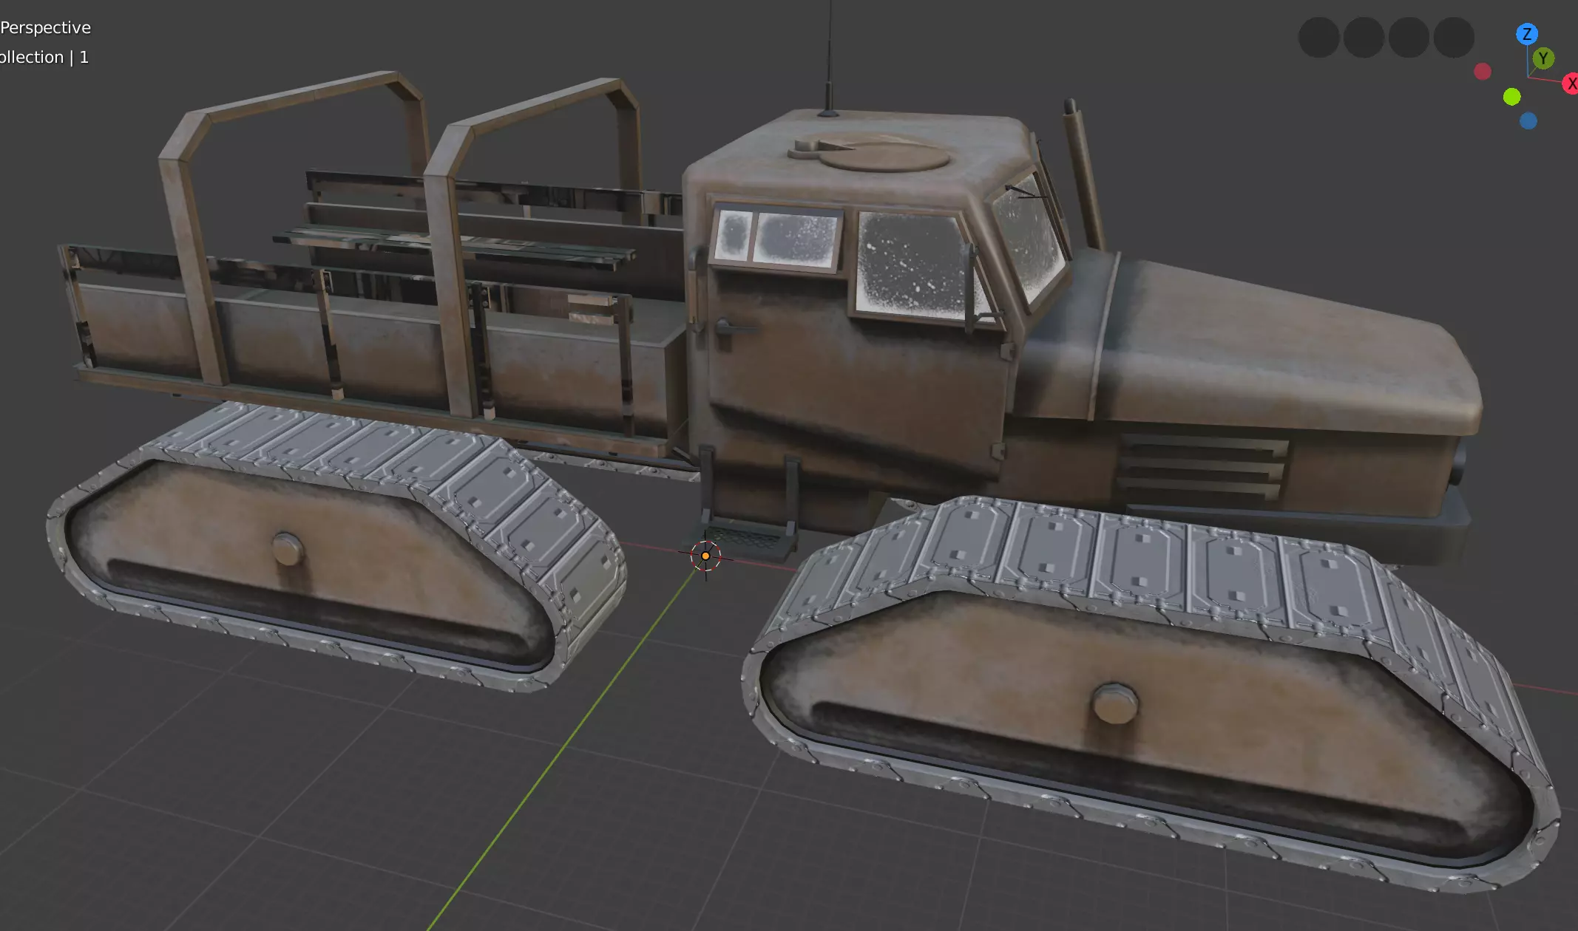
Task: Click the metal entry step below the door
Action: pos(748,535)
